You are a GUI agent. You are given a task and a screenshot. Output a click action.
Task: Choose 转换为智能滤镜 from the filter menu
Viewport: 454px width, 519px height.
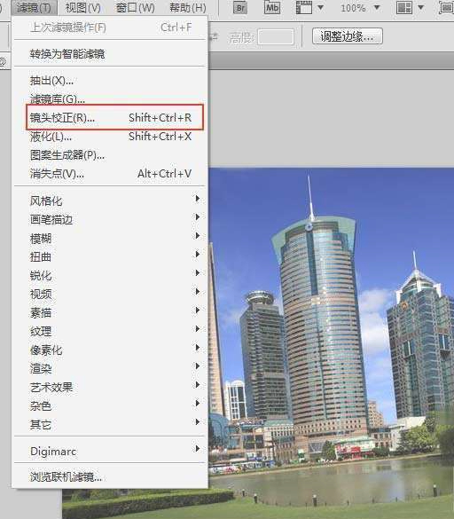(x=110, y=53)
